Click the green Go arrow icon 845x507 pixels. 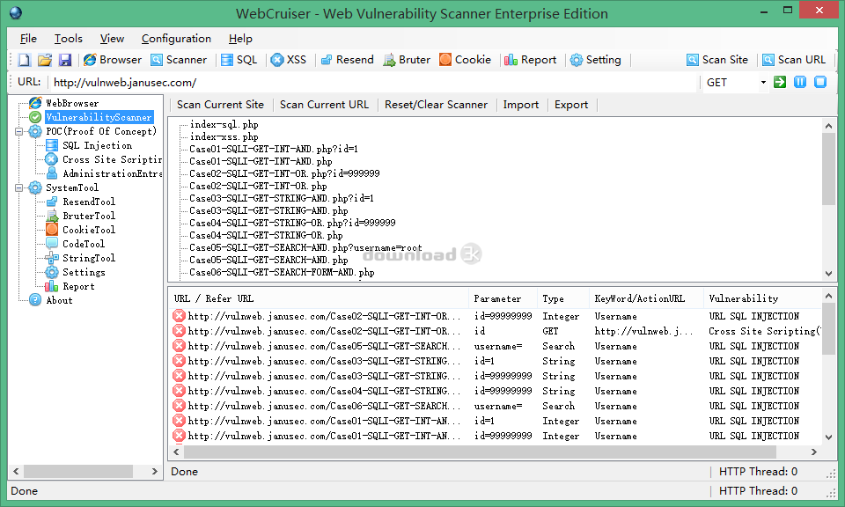780,82
